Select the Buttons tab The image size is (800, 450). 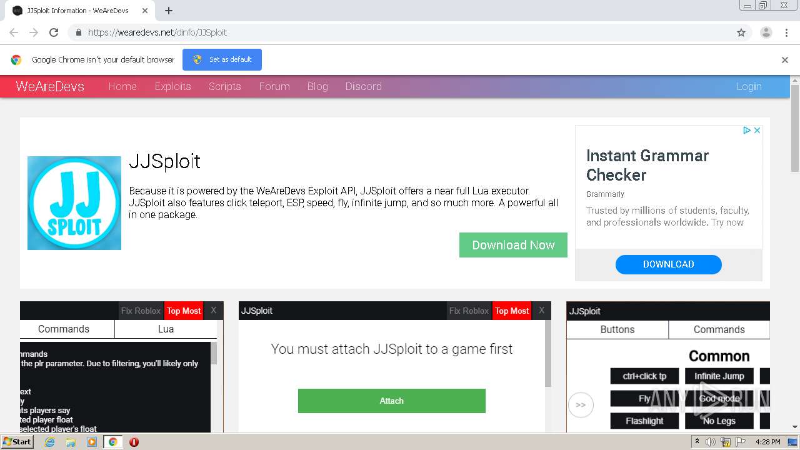pos(617,330)
